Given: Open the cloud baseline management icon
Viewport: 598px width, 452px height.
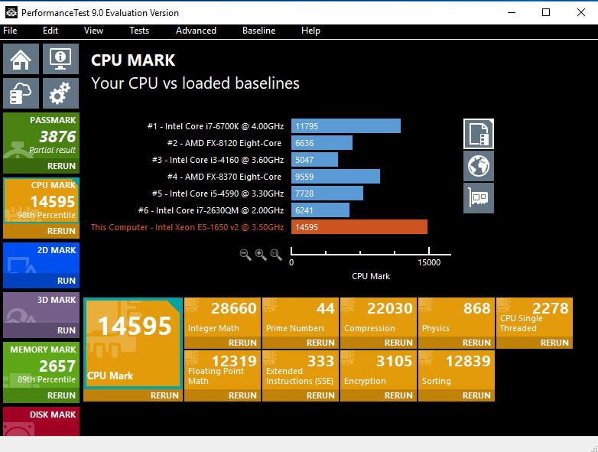Looking at the screenshot, I should coord(21,93).
